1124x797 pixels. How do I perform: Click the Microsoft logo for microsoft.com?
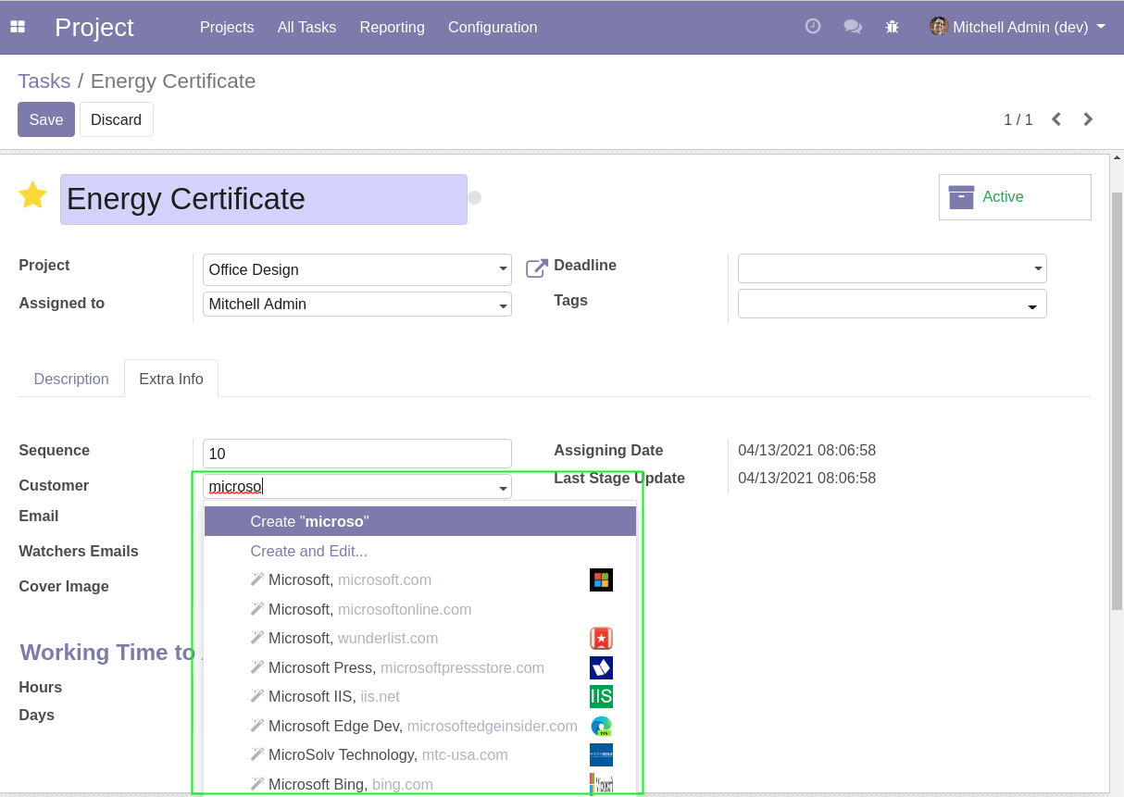601,579
